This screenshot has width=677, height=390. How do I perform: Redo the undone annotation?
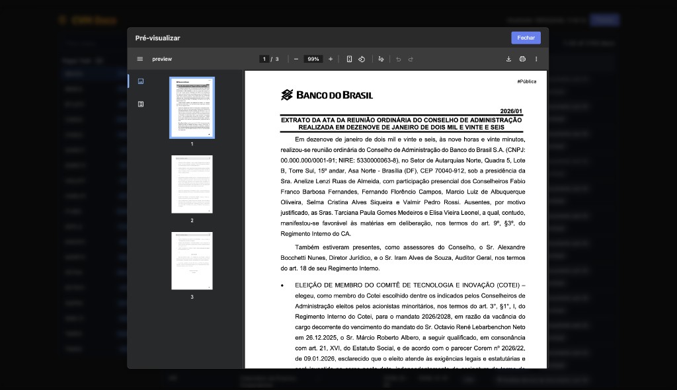click(411, 59)
